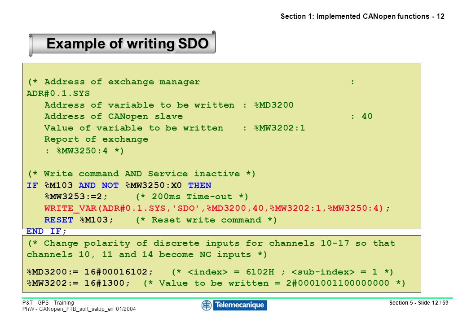Image resolution: width=467 pixels, height=323 pixels.
Task: Click the '(* <index> = 6102H ; <sub-index> = 1 *)' comment
Action: pyautogui.click(x=282, y=272)
